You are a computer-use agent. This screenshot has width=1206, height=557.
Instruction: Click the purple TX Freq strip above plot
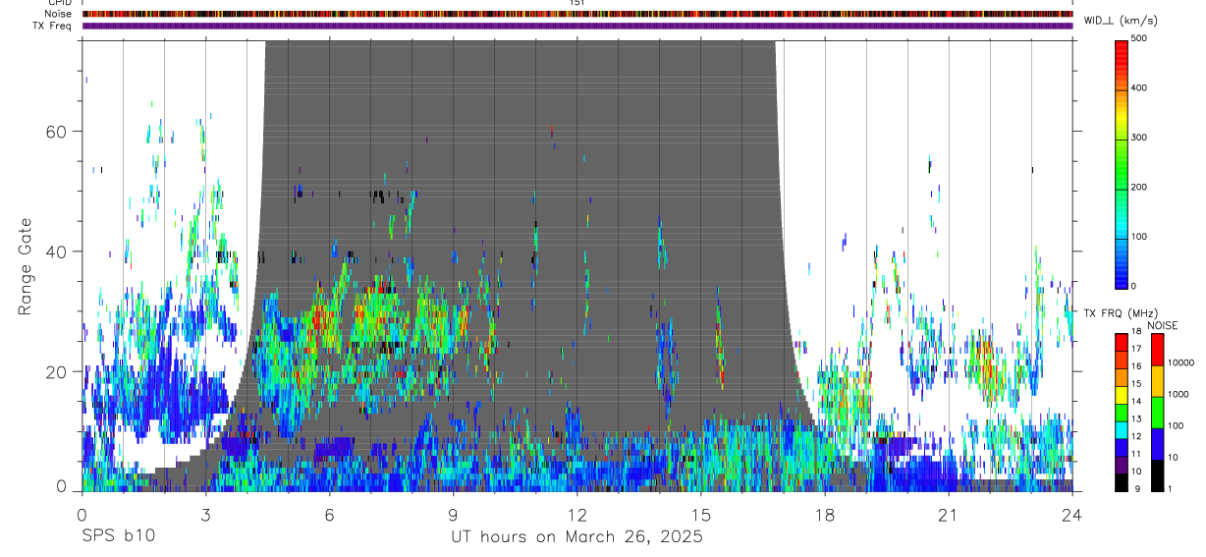(x=576, y=26)
